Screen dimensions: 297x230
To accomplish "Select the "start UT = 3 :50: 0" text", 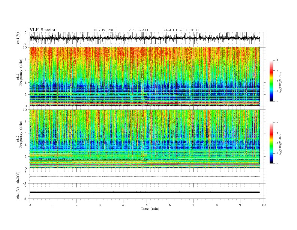I will tap(181, 30).
